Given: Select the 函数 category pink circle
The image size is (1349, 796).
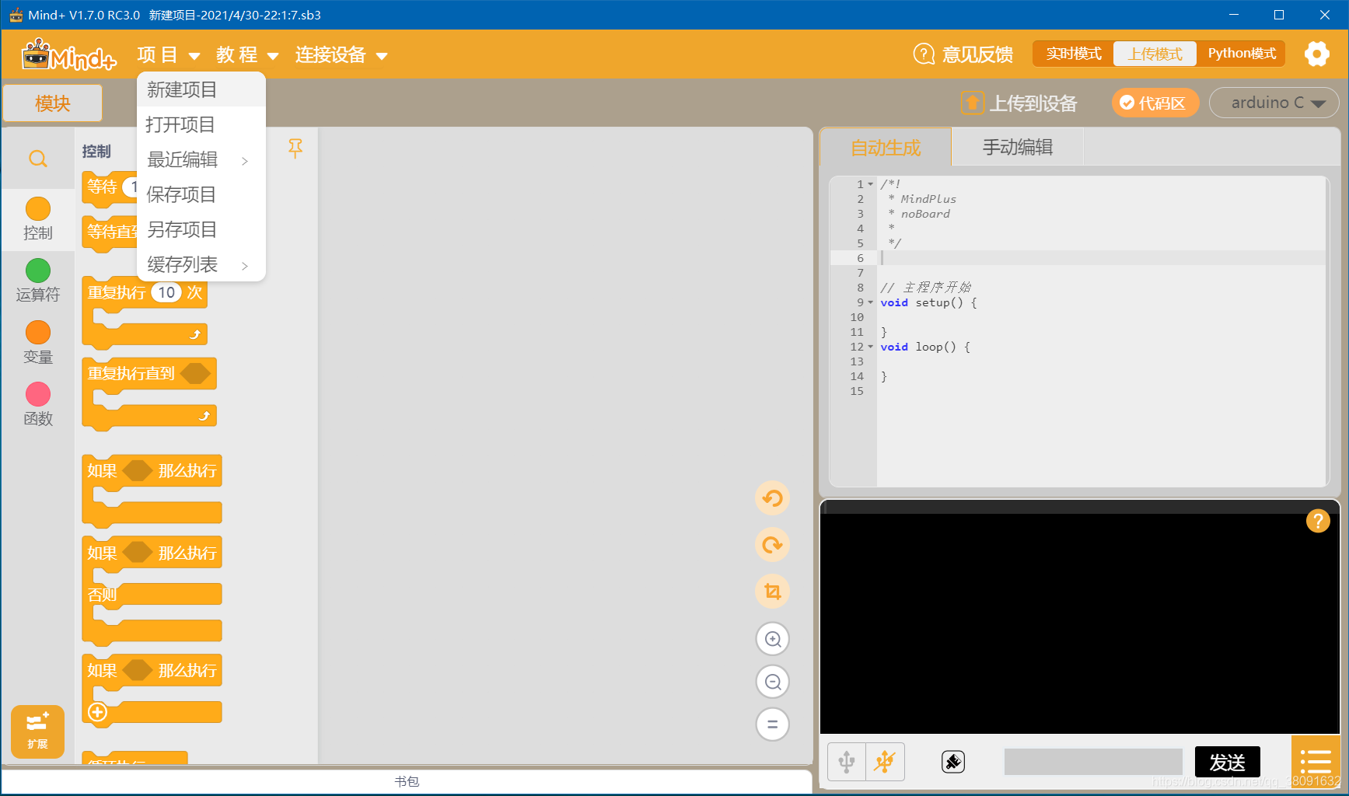Looking at the screenshot, I should [37, 394].
